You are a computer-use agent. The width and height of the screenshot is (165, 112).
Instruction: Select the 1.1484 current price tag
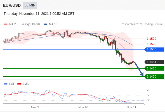(x=154, y=62)
